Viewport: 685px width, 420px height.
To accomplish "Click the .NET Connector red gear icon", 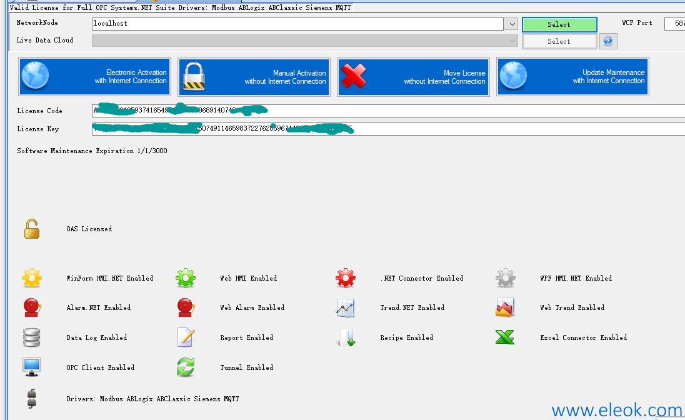I will pos(346,278).
